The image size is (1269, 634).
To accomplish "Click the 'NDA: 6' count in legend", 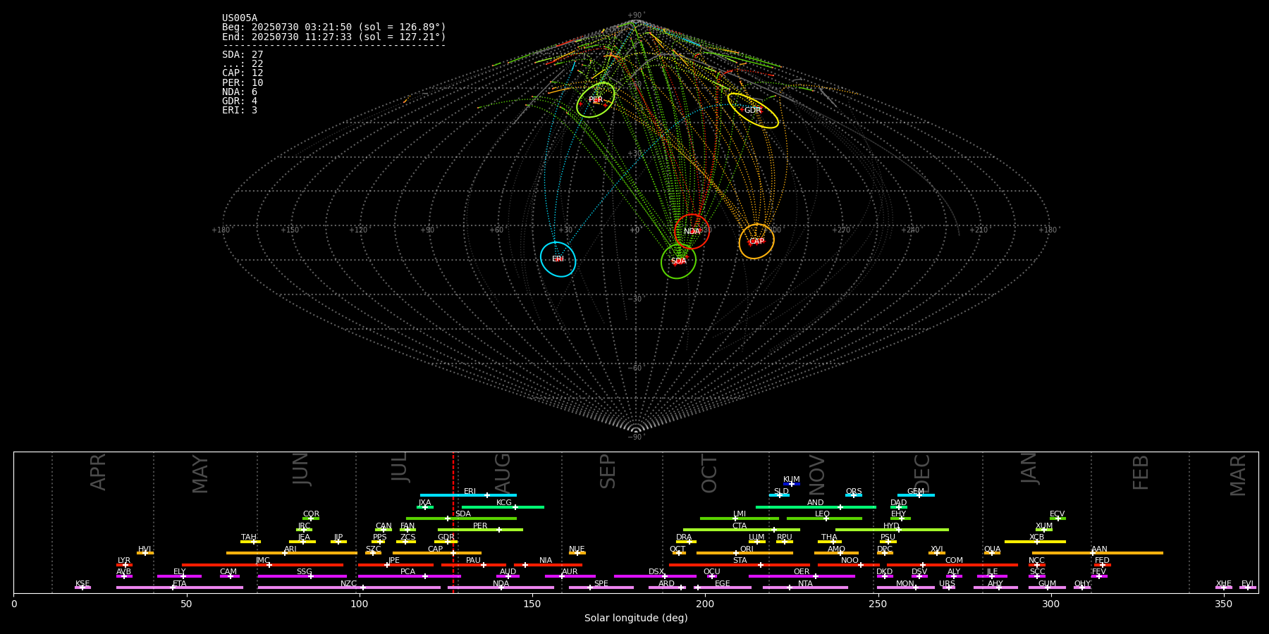I will point(240,92).
